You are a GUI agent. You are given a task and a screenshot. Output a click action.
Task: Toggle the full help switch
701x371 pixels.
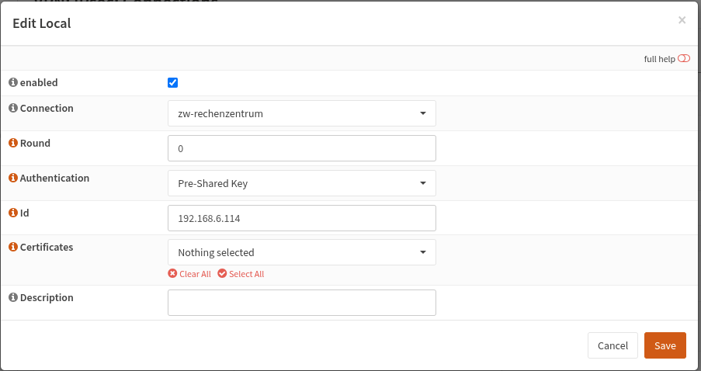[x=683, y=59]
